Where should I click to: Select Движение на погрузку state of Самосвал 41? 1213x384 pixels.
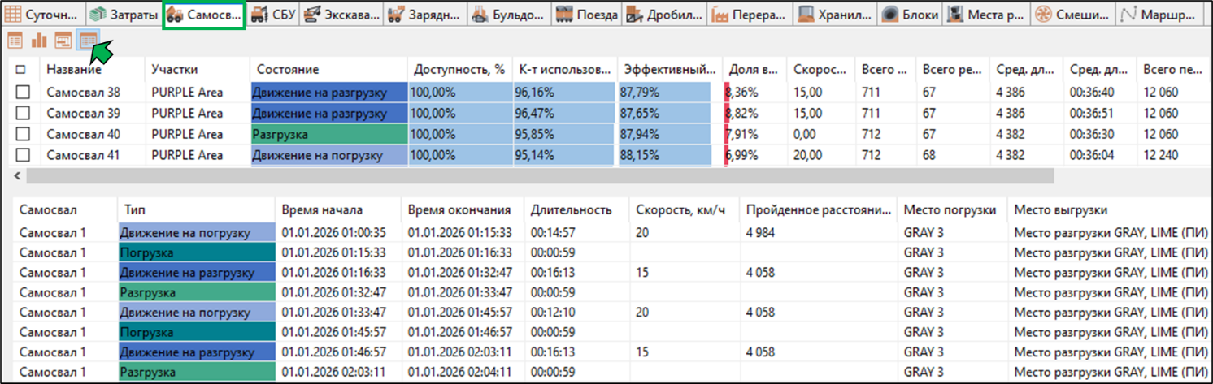tap(329, 155)
